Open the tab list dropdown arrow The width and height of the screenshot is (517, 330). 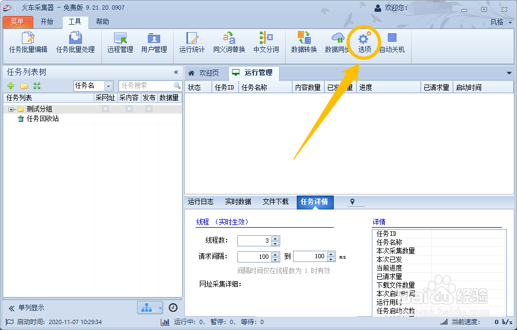(x=509, y=73)
